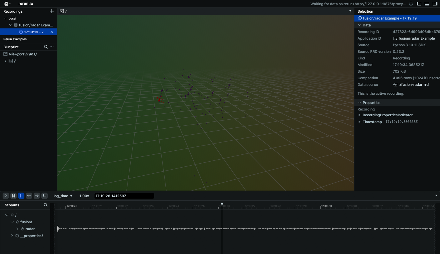Open the Streams search icon
This screenshot has width=440, height=254.
45,205
